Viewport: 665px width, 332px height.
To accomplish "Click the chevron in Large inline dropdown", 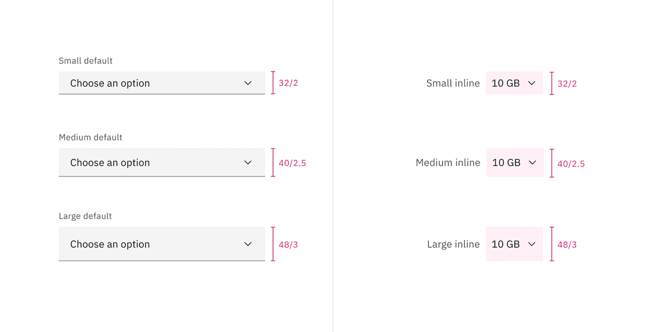I will (x=532, y=244).
